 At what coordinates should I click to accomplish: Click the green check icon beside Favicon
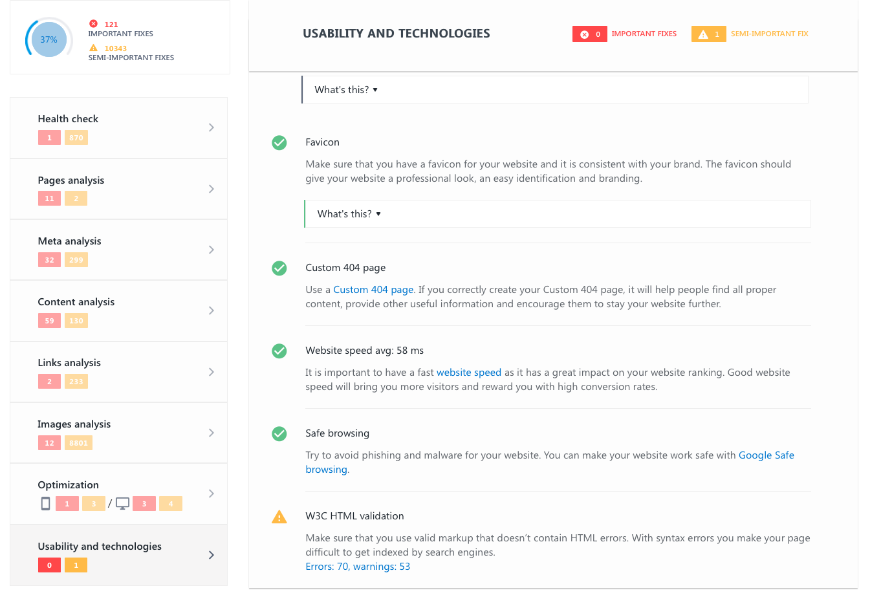[279, 142]
